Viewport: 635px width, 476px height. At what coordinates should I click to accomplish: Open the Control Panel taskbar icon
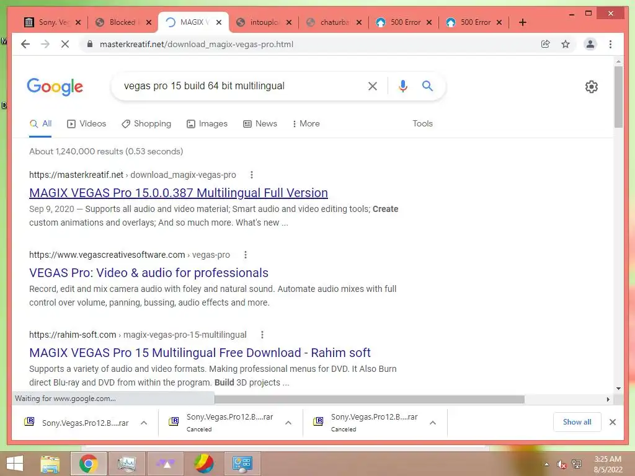coord(242,464)
